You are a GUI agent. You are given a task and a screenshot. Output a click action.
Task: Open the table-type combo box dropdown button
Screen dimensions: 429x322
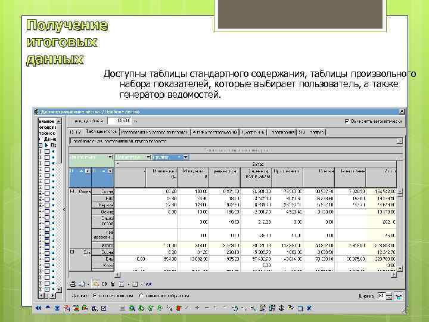[x=400, y=141]
